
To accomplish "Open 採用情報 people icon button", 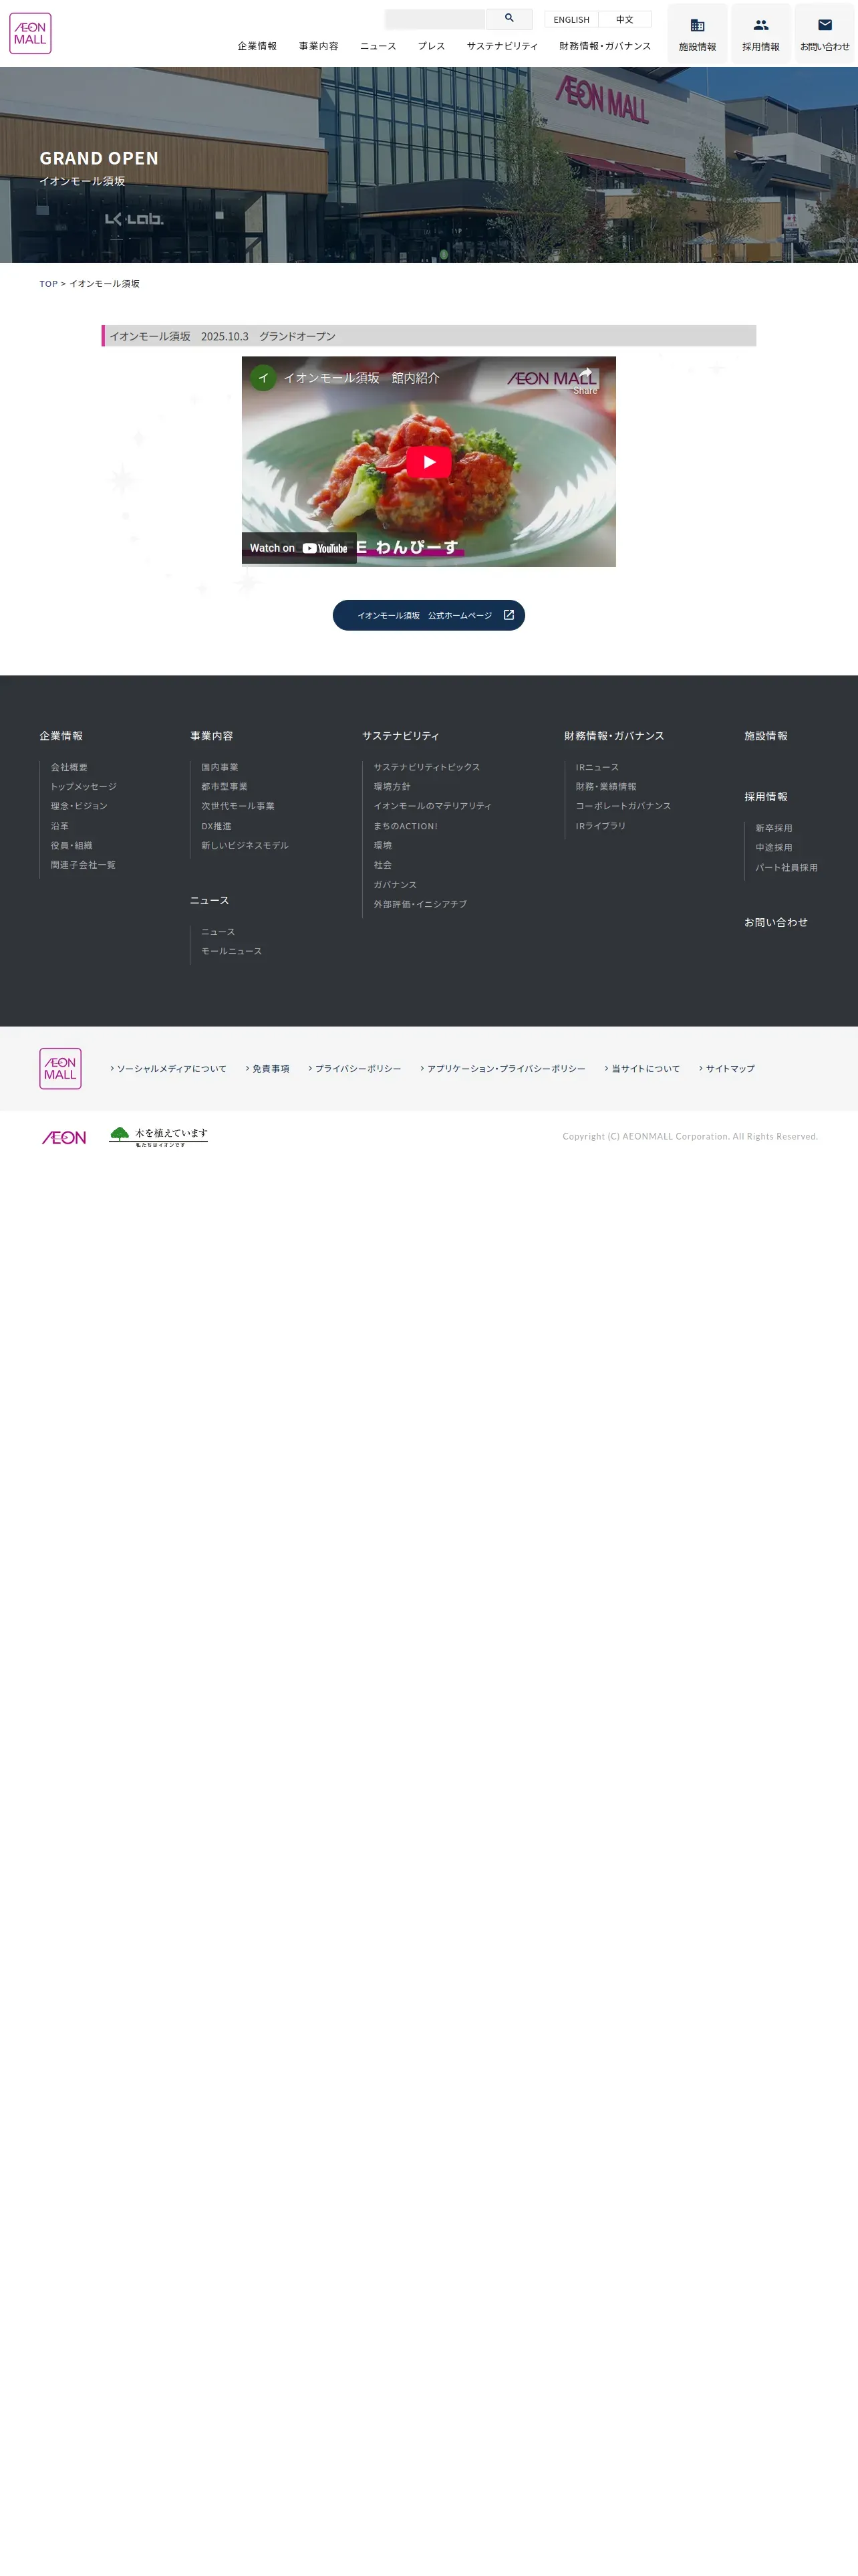I will pyautogui.click(x=761, y=33).
